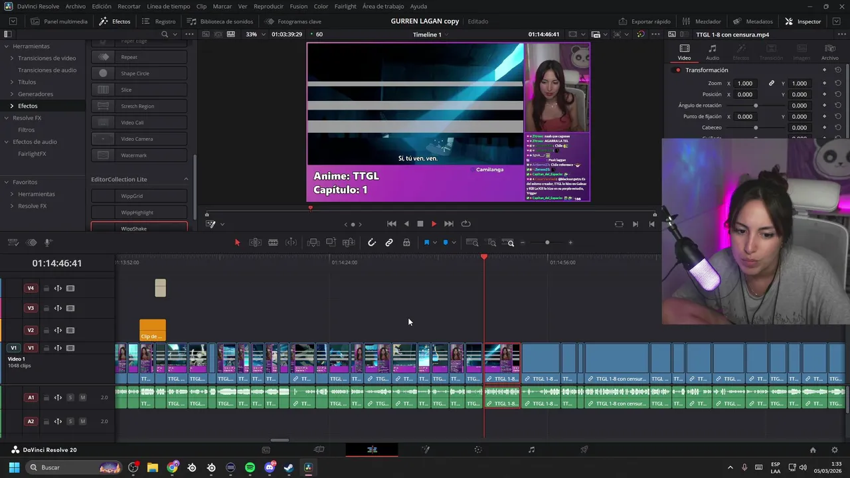Toggle timeline snapping magnet icon
The width and height of the screenshot is (850, 478).
[372, 242]
